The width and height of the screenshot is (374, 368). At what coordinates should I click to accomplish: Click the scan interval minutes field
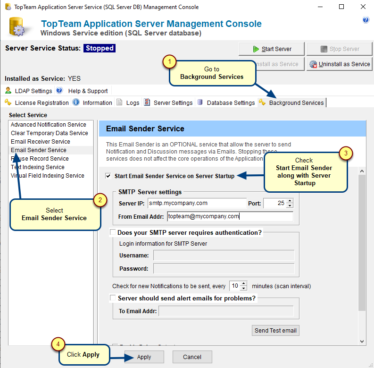[235, 286]
